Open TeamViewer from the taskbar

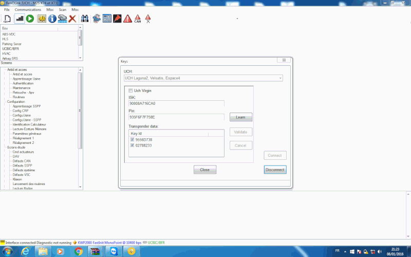click(x=114, y=251)
